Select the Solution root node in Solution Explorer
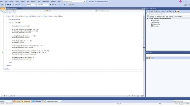 tap(166, 16)
